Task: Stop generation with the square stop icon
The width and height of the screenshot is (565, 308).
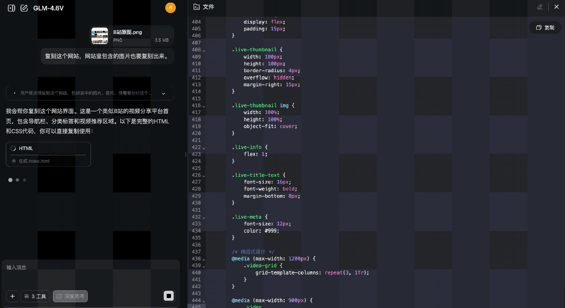Action: pos(168,296)
